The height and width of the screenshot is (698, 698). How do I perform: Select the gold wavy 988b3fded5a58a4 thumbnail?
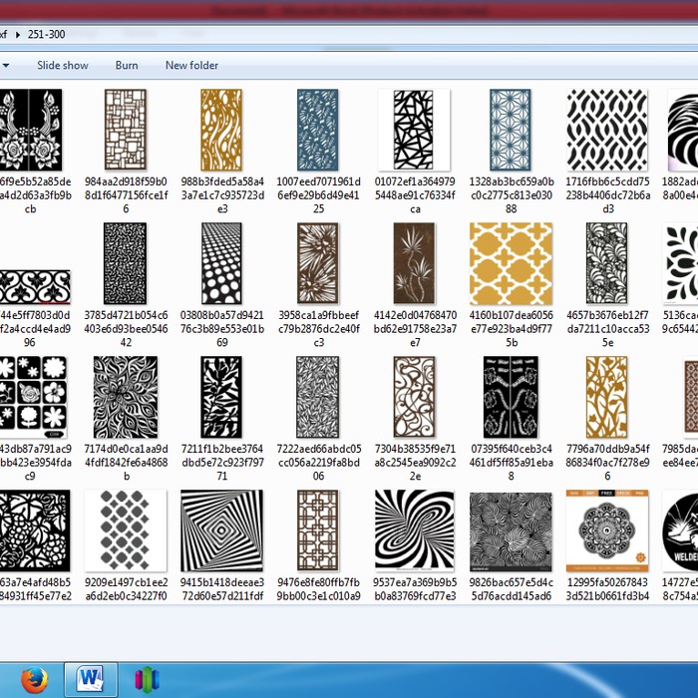point(221,130)
